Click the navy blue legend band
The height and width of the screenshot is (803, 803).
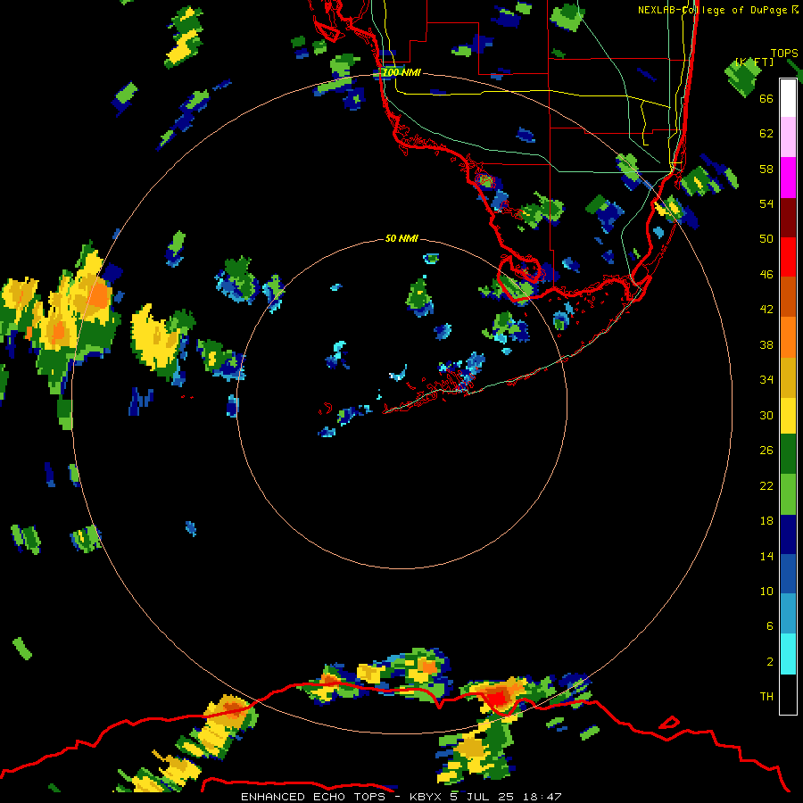788,534
